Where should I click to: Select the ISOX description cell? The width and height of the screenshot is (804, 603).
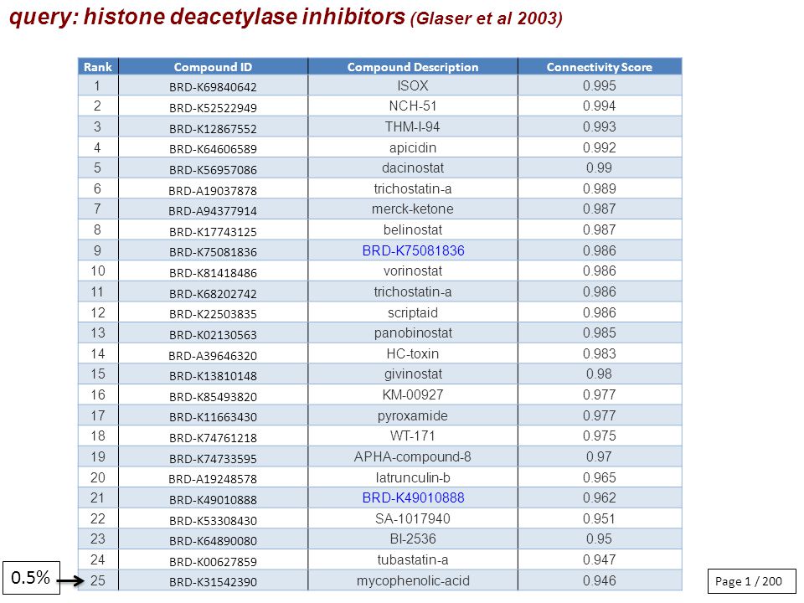(413, 85)
